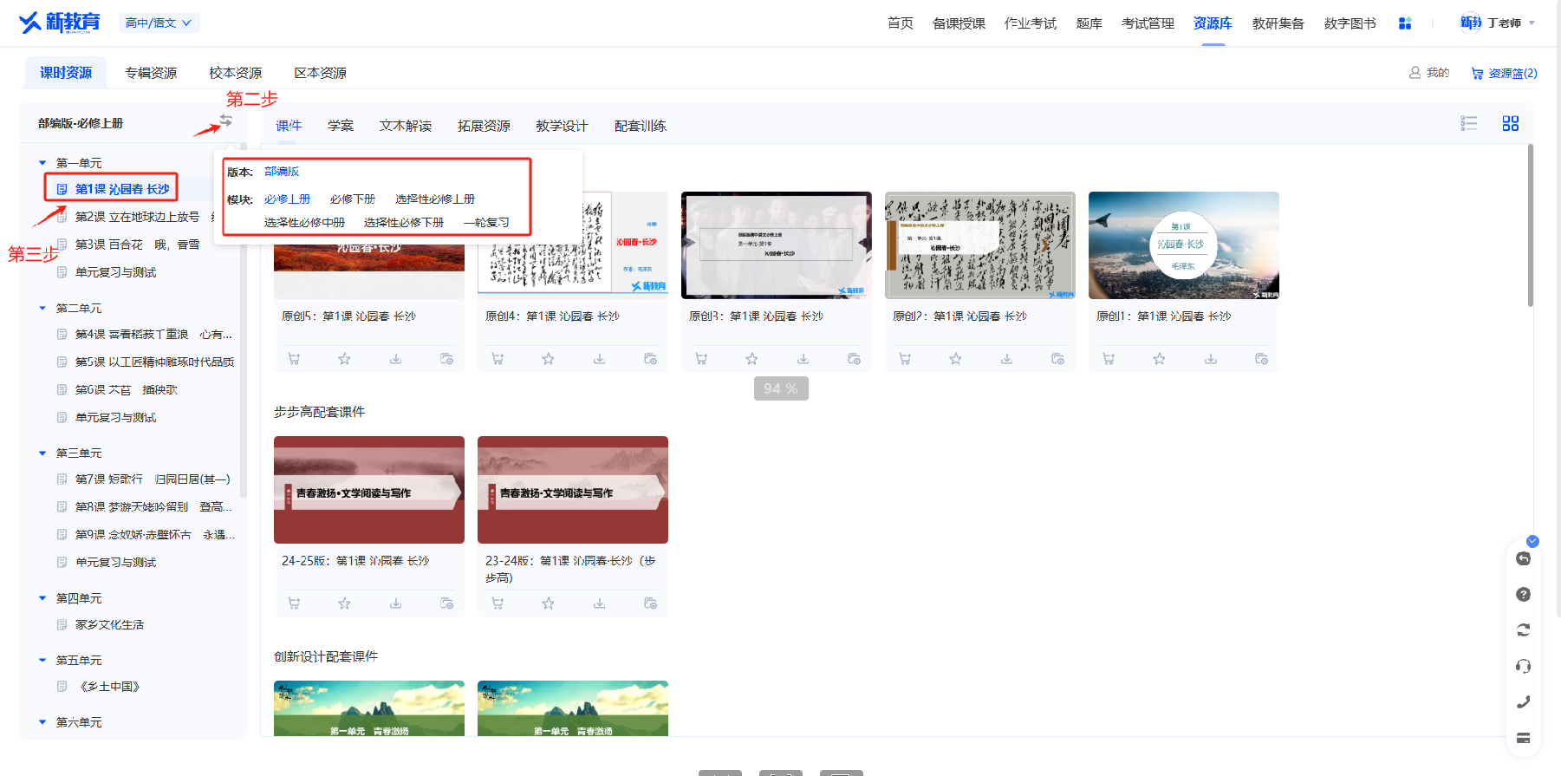Add 原创2 courseware to the resource basket
This screenshot has height=776, width=1561.
[x=905, y=359]
